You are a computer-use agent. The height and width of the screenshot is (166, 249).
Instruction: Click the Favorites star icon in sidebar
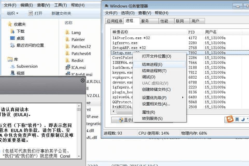(10, 24)
